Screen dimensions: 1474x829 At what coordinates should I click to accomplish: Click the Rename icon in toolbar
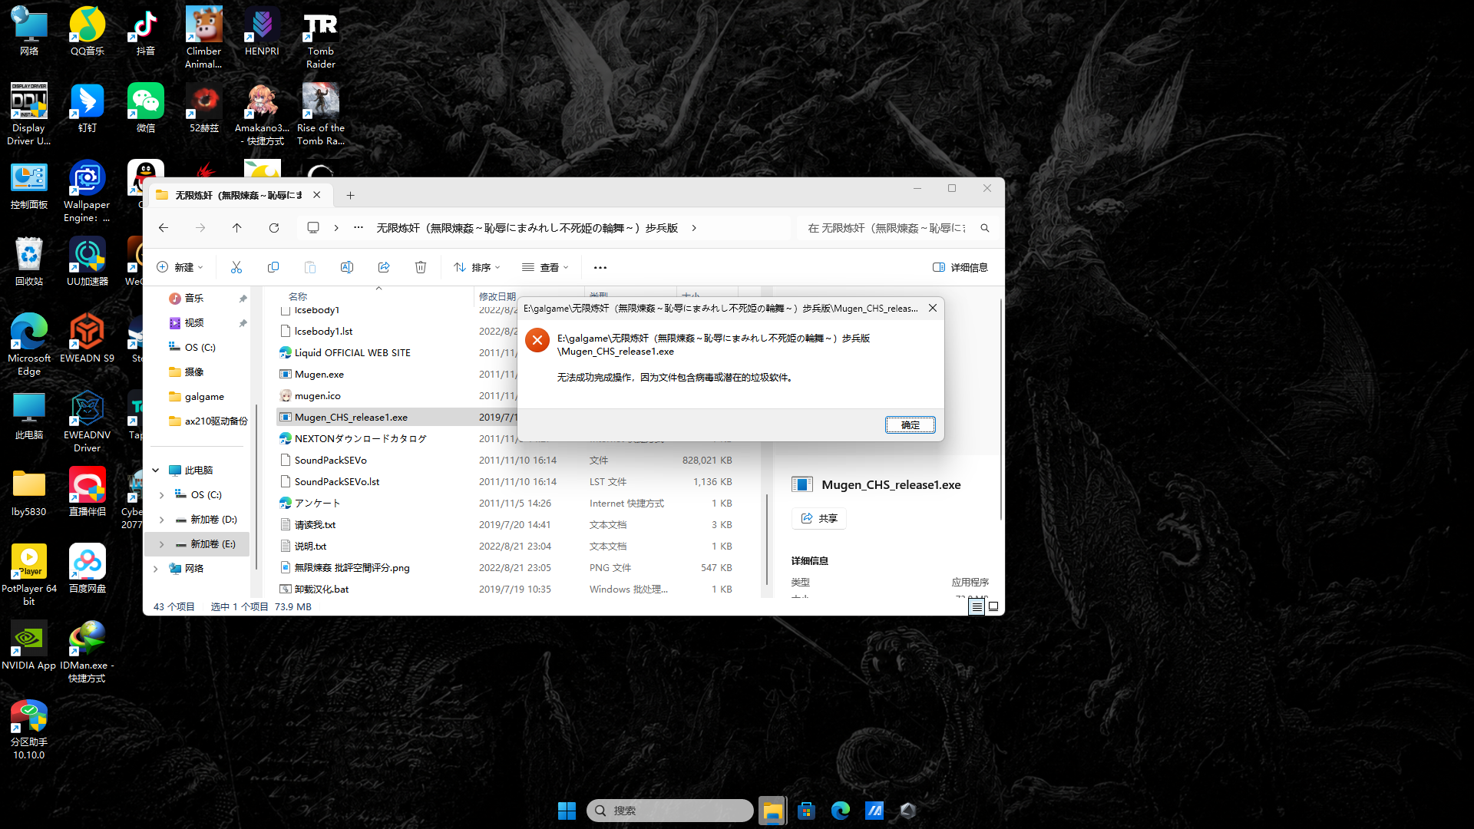(x=347, y=267)
